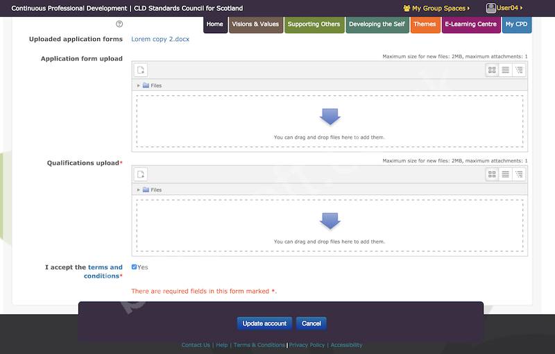Viewport: 555px width, 354px height.
Task: Open the Help footer link
Action: tap(222, 345)
